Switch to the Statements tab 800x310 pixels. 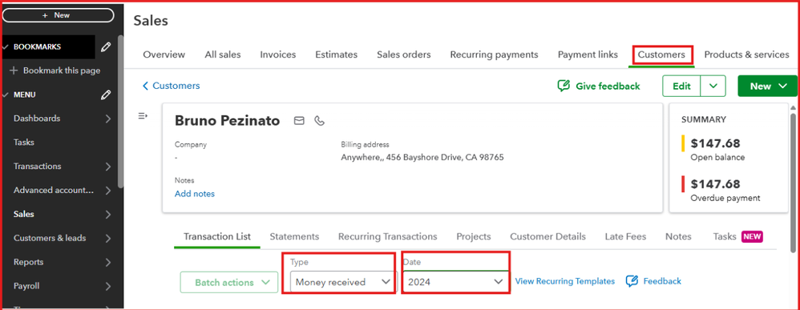[294, 236]
